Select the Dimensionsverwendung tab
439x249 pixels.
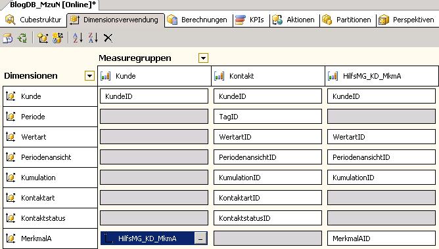[x=116, y=20]
